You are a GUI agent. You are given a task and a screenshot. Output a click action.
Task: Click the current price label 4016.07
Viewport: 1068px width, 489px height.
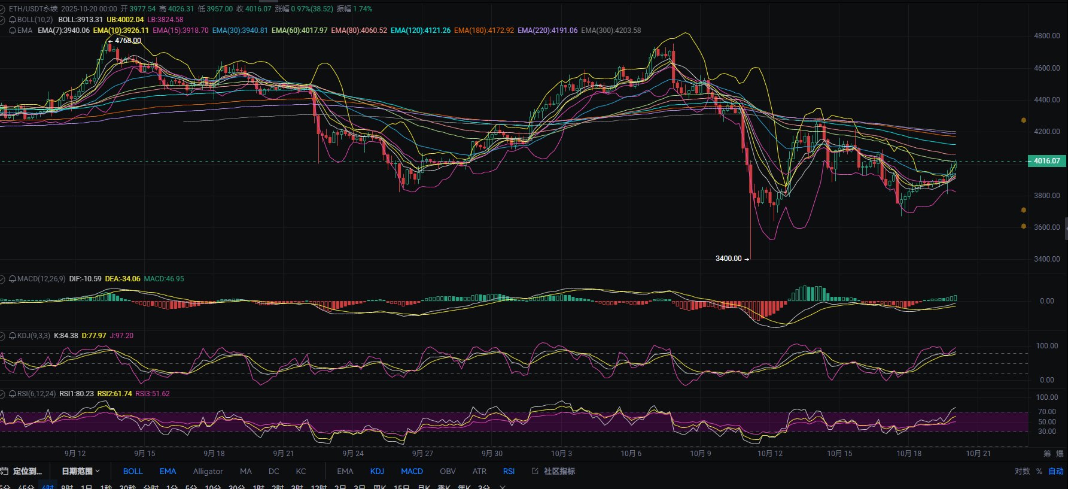1046,161
